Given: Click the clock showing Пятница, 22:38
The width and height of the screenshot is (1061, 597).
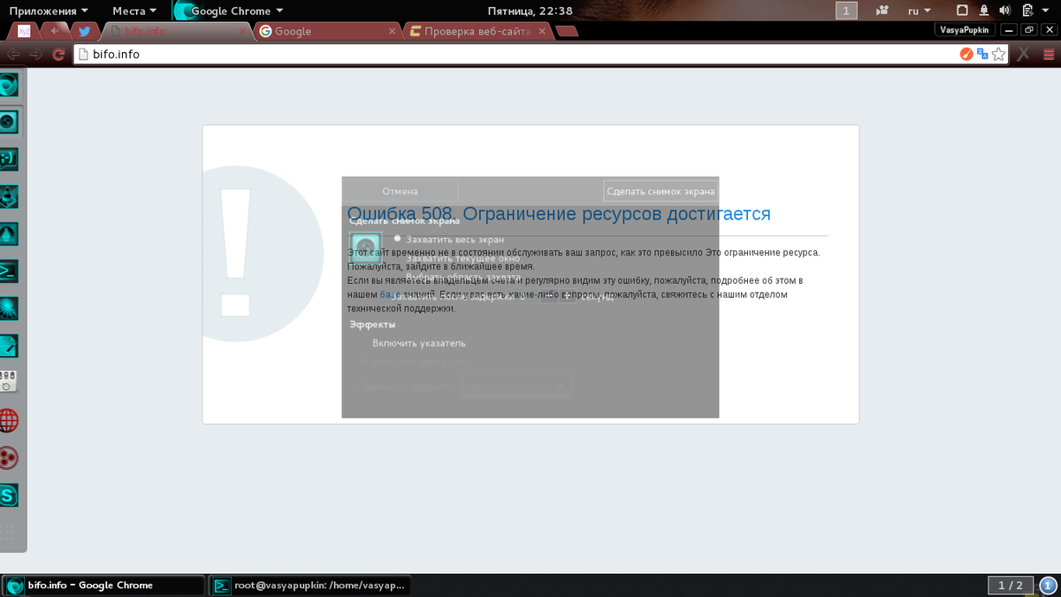Looking at the screenshot, I should (x=530, y=11).
